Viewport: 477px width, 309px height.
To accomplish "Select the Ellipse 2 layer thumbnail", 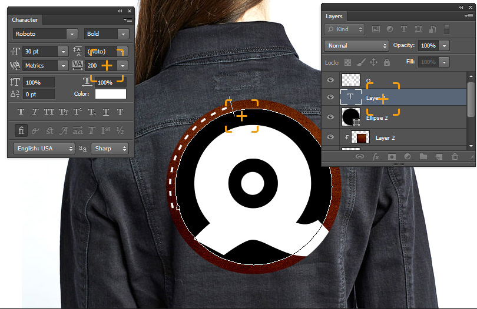I will 351,117.
